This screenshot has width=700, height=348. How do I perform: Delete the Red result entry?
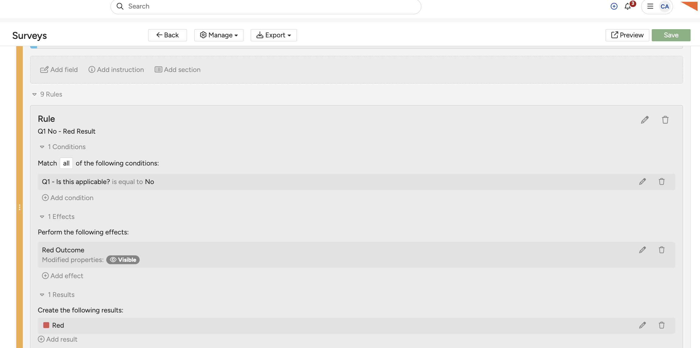662,325
